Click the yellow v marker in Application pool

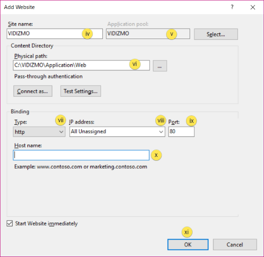tap(171, 34)
